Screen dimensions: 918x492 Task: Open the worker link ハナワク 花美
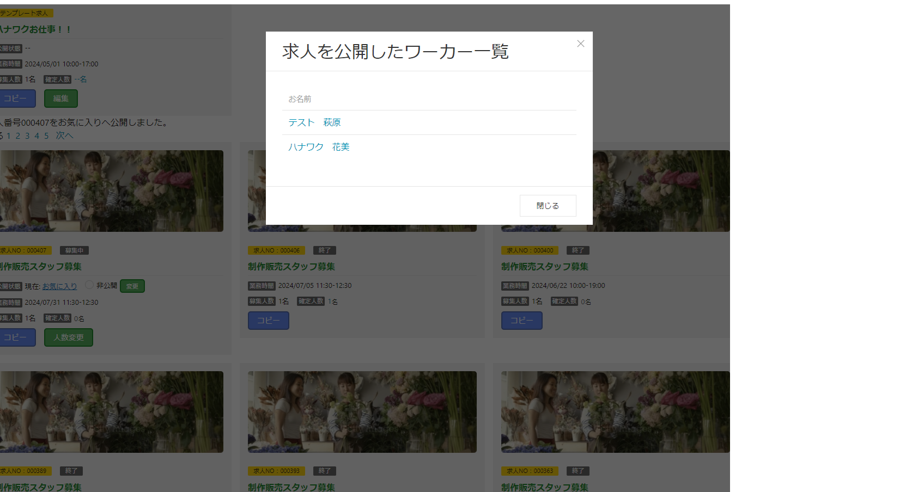tap(319, 146)
